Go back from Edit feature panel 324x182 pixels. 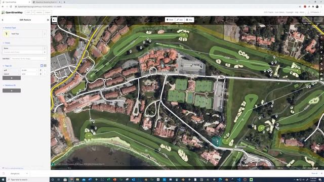(x=3, y=20)
